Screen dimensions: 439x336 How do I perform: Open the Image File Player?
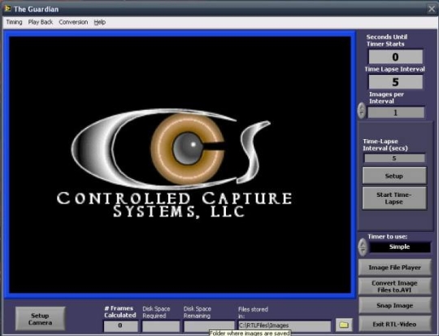395,268
